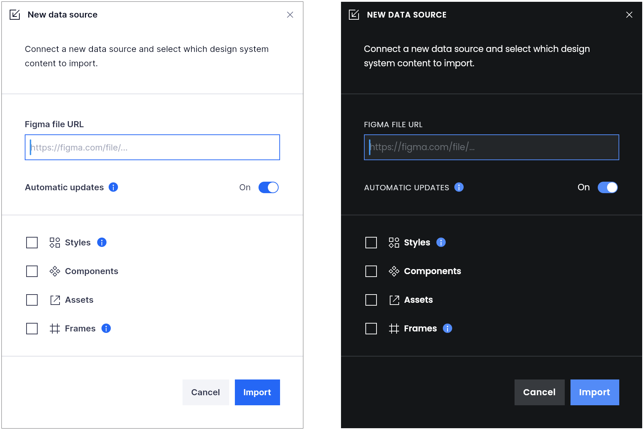Viewport: 644px width, 430px height.
Task: Click info icon next to Frames in dark dialog
Action: tap(448, 328)
